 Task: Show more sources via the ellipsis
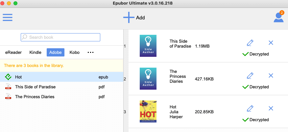90,53
